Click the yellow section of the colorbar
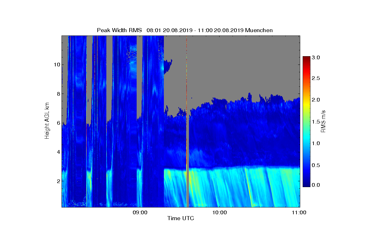The image size is (371, 247). click(306, 104)
